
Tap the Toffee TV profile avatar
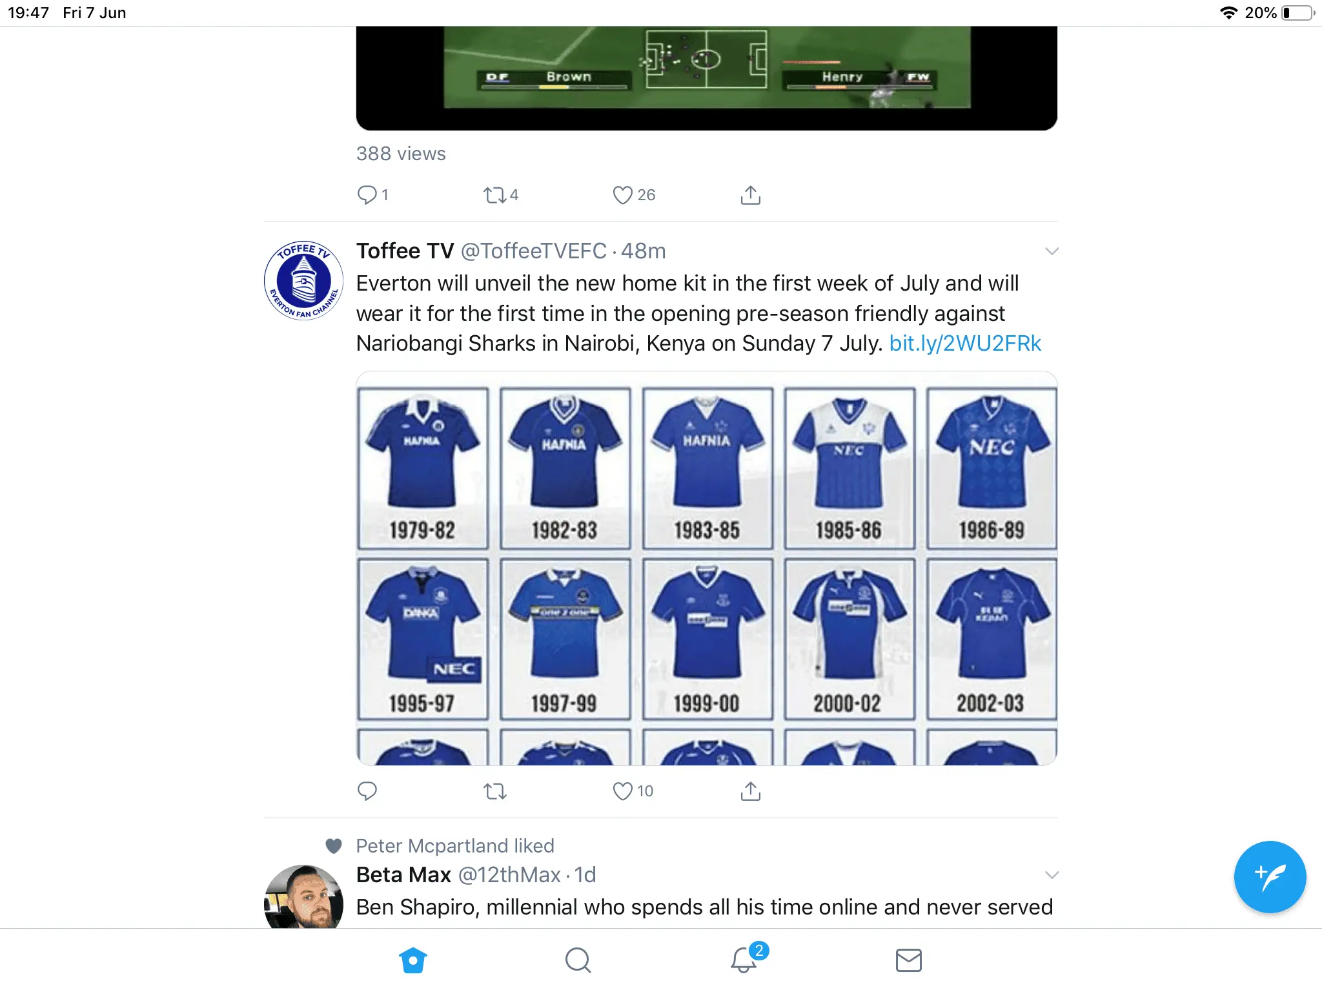coord(303,281)
